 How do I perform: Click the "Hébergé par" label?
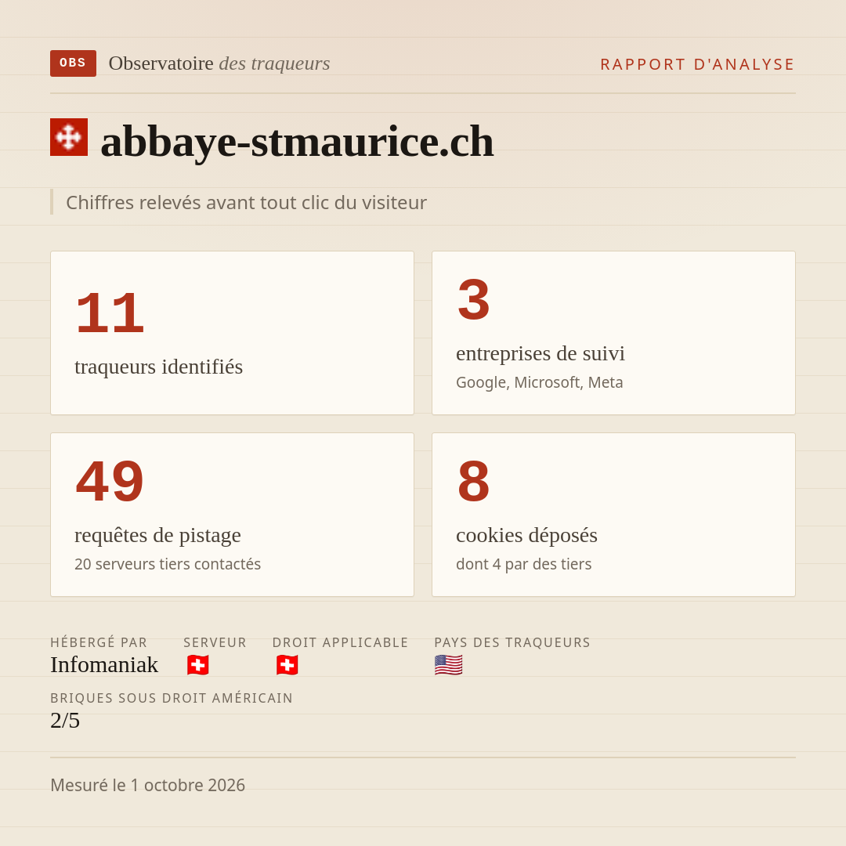click(x=99, y=642)
